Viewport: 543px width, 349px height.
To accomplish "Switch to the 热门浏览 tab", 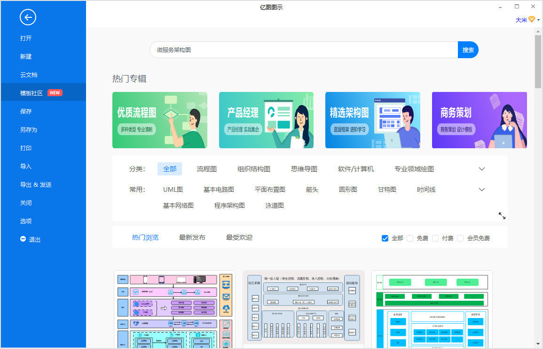I will pos(145,237).
